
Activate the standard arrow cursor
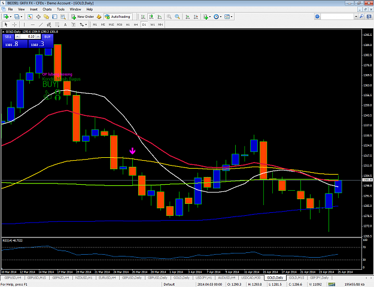pos(6,25)
